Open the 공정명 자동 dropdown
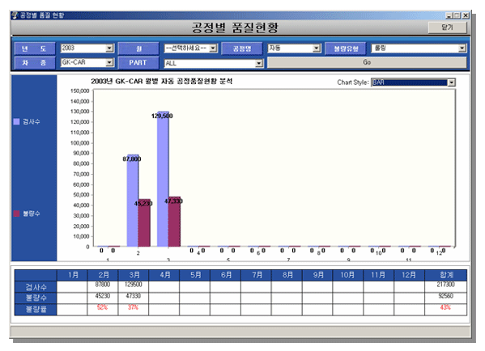485x351 pixels. pos(316,49)
